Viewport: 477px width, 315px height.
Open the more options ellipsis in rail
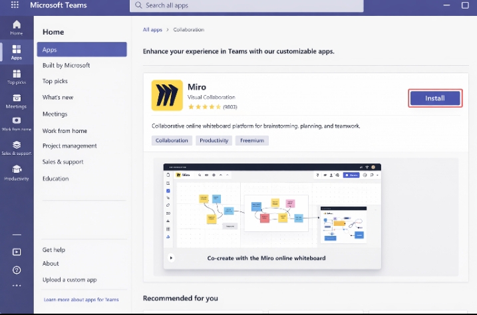tap(17, 286)
